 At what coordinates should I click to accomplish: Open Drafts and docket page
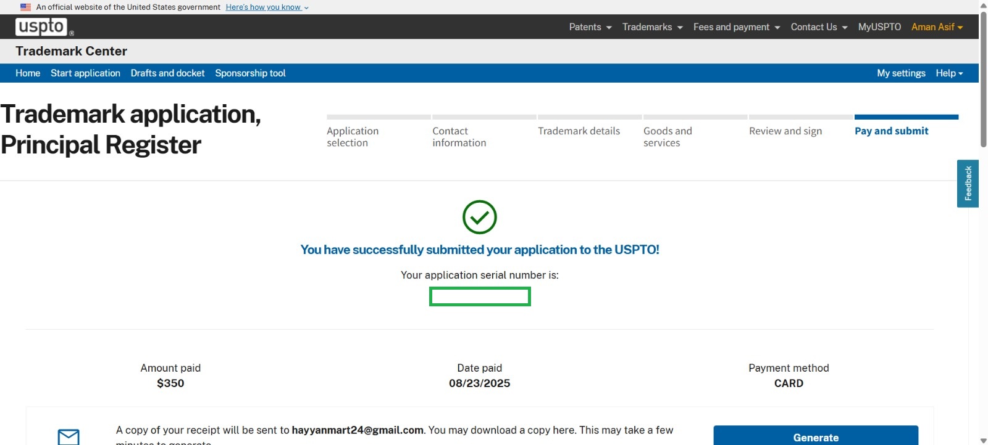coord(167,73)
